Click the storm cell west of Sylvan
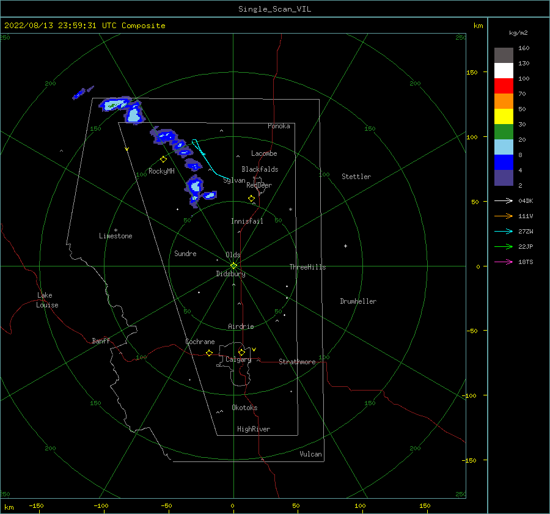 point(195,188)
